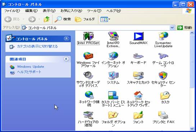196x132 pixels.
Task: Select the Fonts folder icon
Action: pos(138,115)
